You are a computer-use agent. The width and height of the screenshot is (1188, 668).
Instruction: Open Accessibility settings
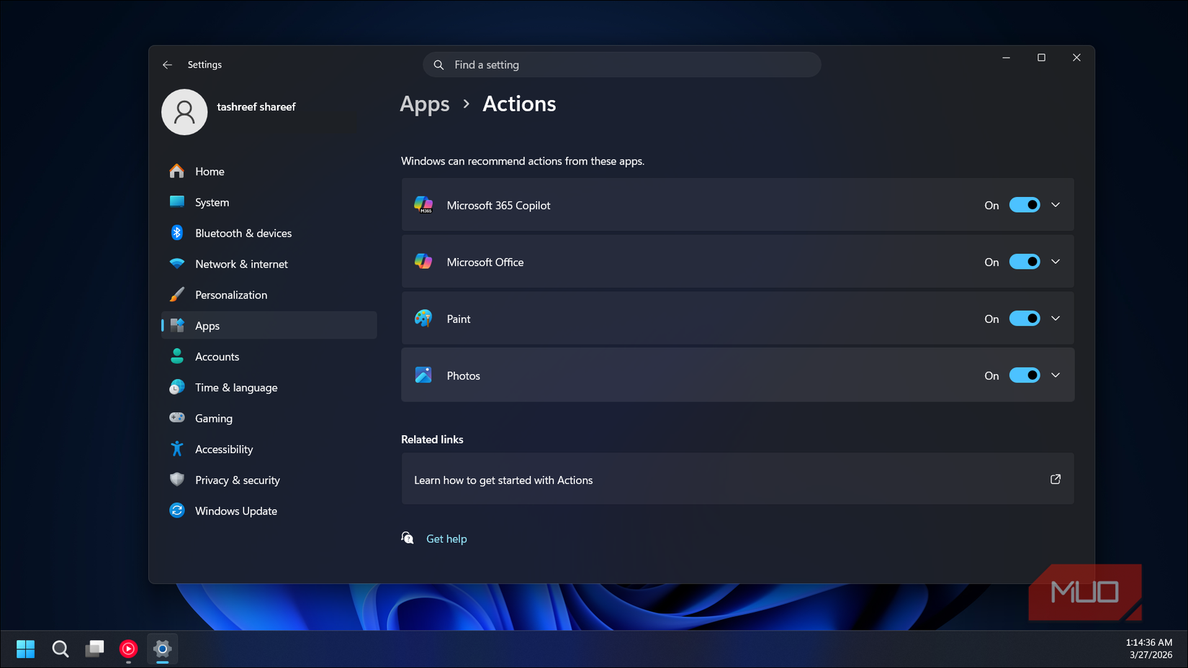click(224, 449)
